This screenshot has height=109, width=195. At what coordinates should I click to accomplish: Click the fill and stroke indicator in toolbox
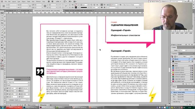coord(2,61)
